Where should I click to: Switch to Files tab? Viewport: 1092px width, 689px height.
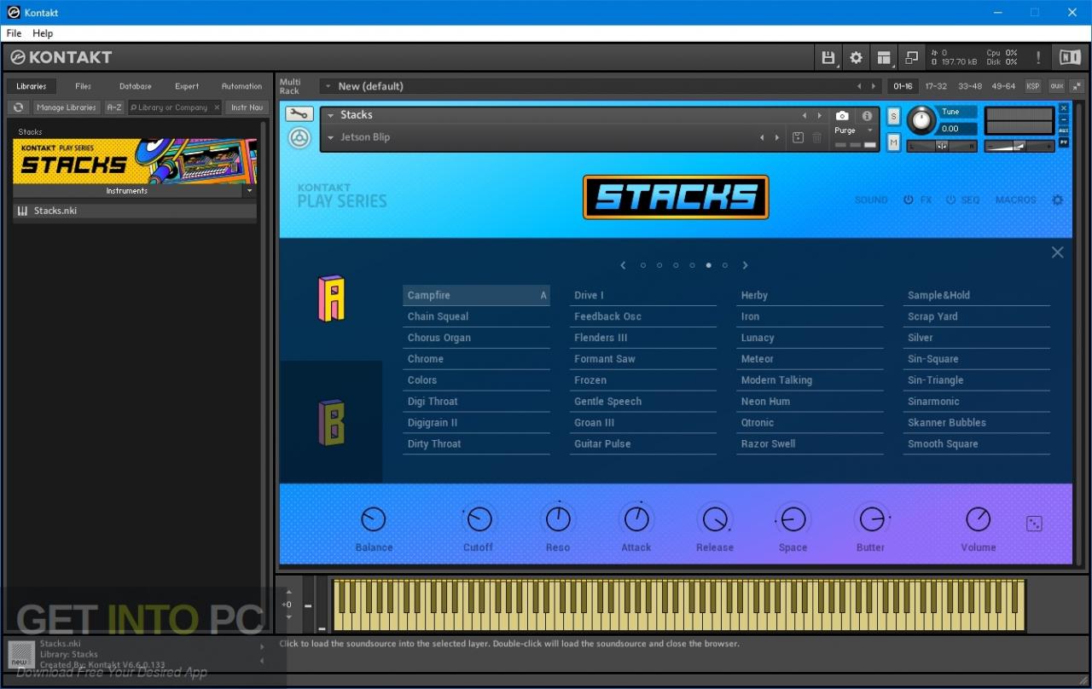(x=83, y=86)
